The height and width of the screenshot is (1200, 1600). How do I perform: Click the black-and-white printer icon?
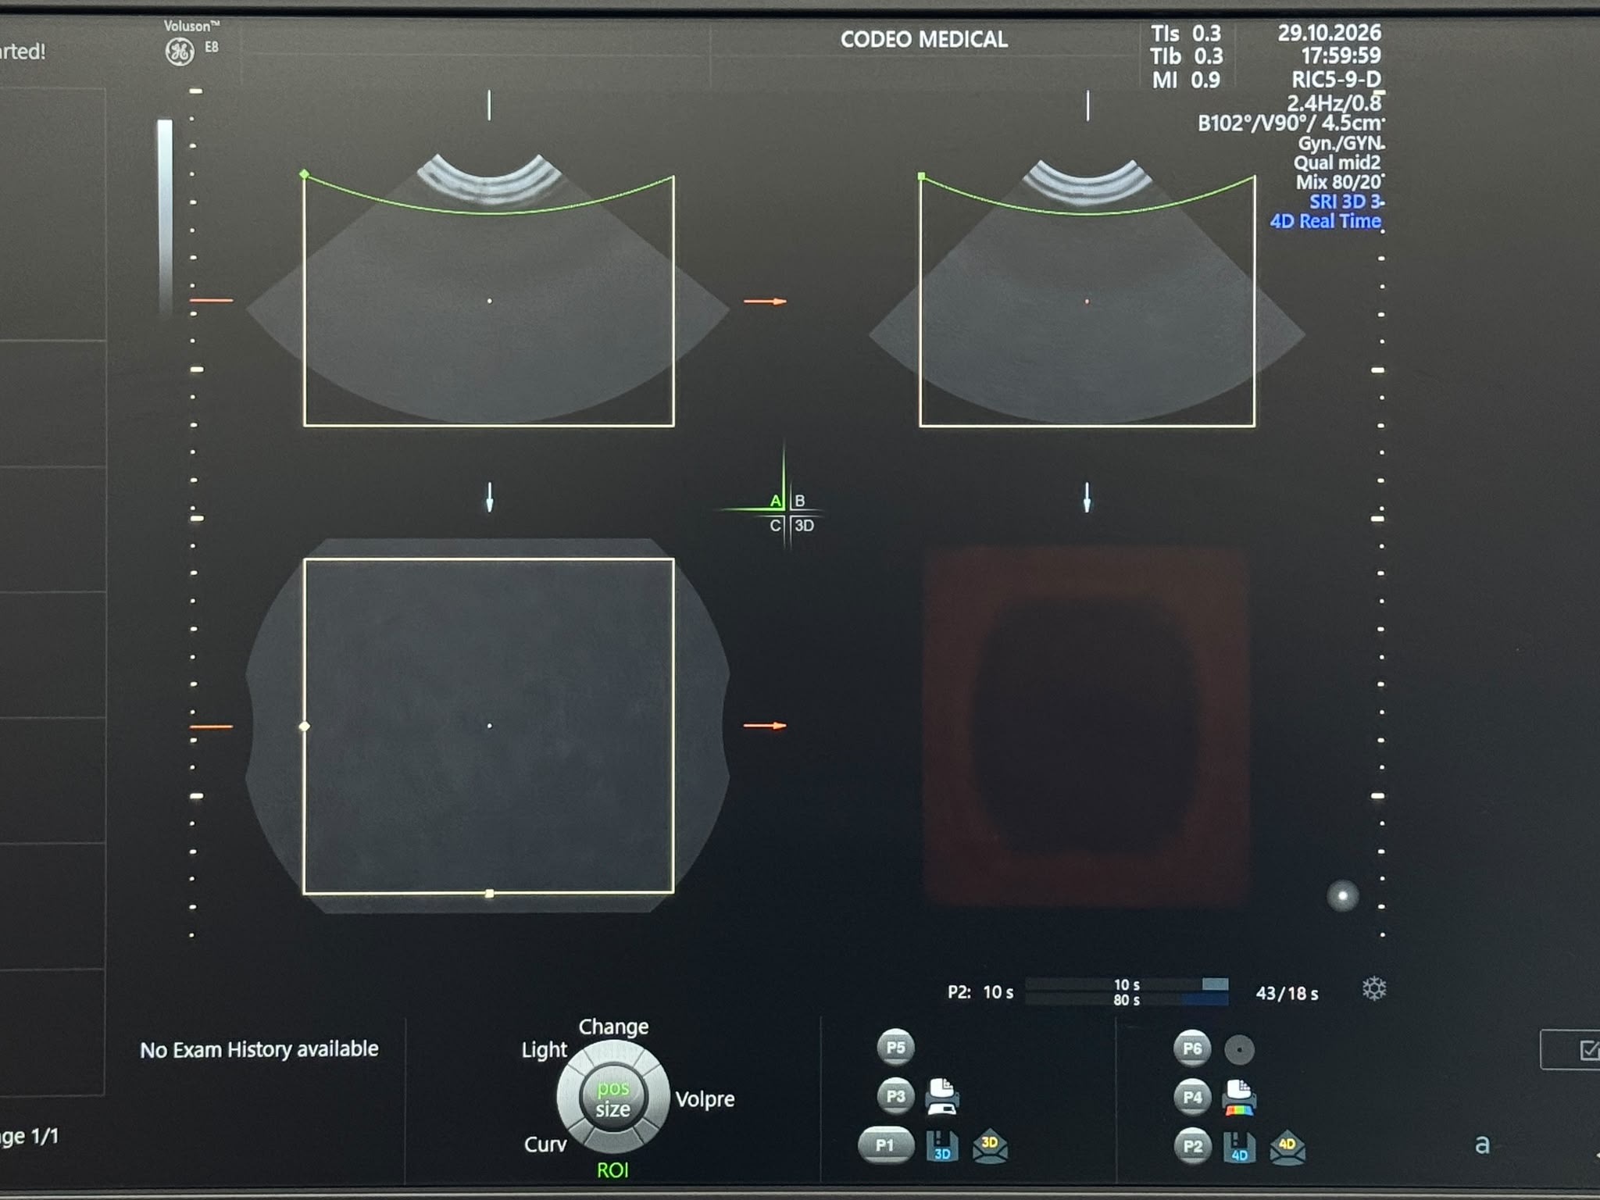click(x=942, y=1097)
